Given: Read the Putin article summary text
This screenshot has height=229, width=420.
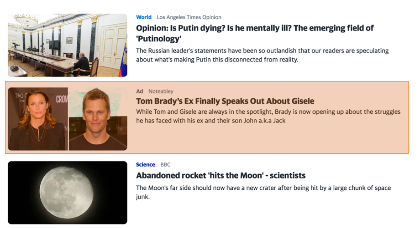Looking at the screenshot, I should point(262,55).
